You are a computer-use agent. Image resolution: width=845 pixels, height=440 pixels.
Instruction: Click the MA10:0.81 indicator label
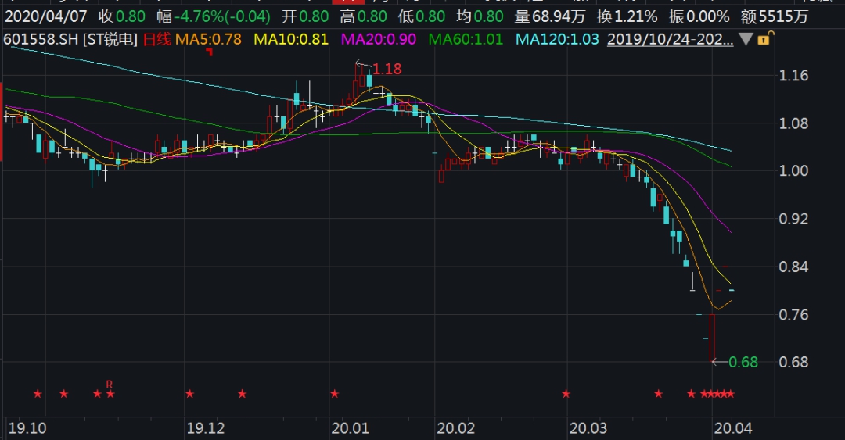291,39
